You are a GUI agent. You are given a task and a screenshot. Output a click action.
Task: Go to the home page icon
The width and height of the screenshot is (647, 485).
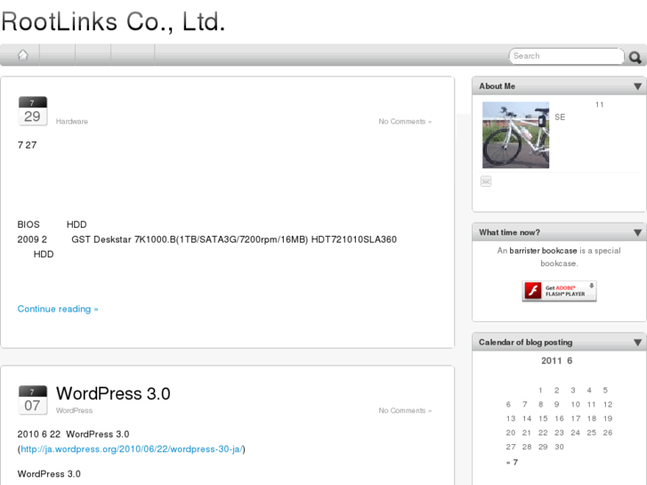pos(23,55)
